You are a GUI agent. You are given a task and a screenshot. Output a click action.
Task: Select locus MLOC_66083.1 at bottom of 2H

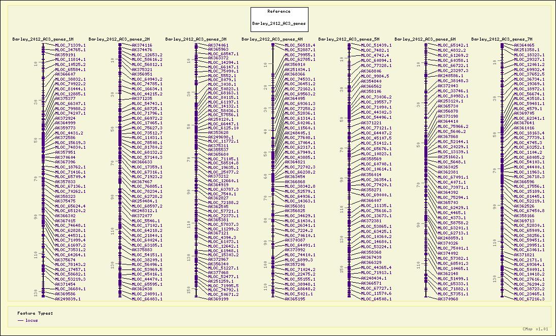(147, 299)
